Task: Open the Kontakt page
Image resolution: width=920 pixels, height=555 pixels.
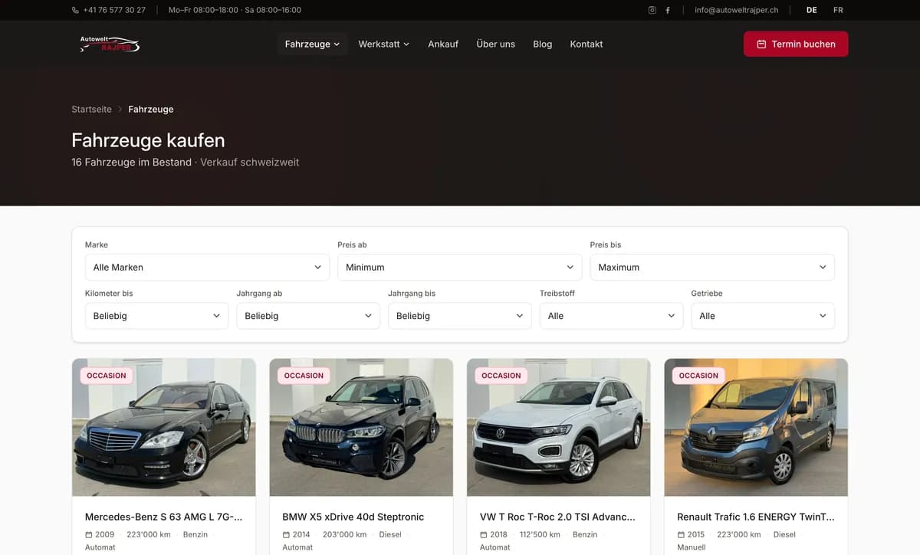Action: pyautogui.click(x=586, y=44)
